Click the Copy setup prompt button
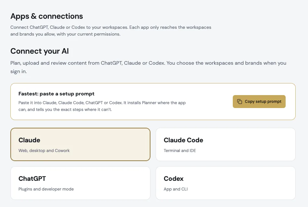Viewport: 308px width, 207px height. (259, 102)
